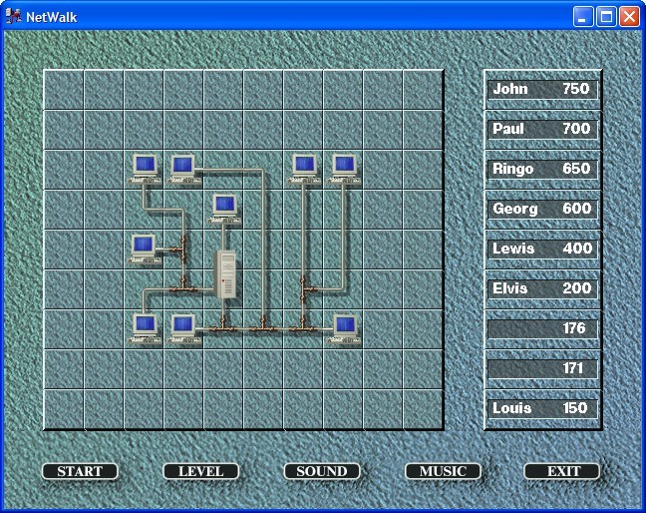
Task: Click the bottom-right computer terminal on the board
Action: click(x=344, y=329)
